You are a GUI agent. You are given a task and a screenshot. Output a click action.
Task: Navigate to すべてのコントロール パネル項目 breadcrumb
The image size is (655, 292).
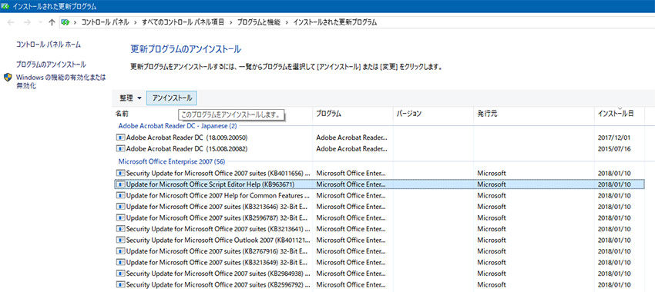point(183,22)
